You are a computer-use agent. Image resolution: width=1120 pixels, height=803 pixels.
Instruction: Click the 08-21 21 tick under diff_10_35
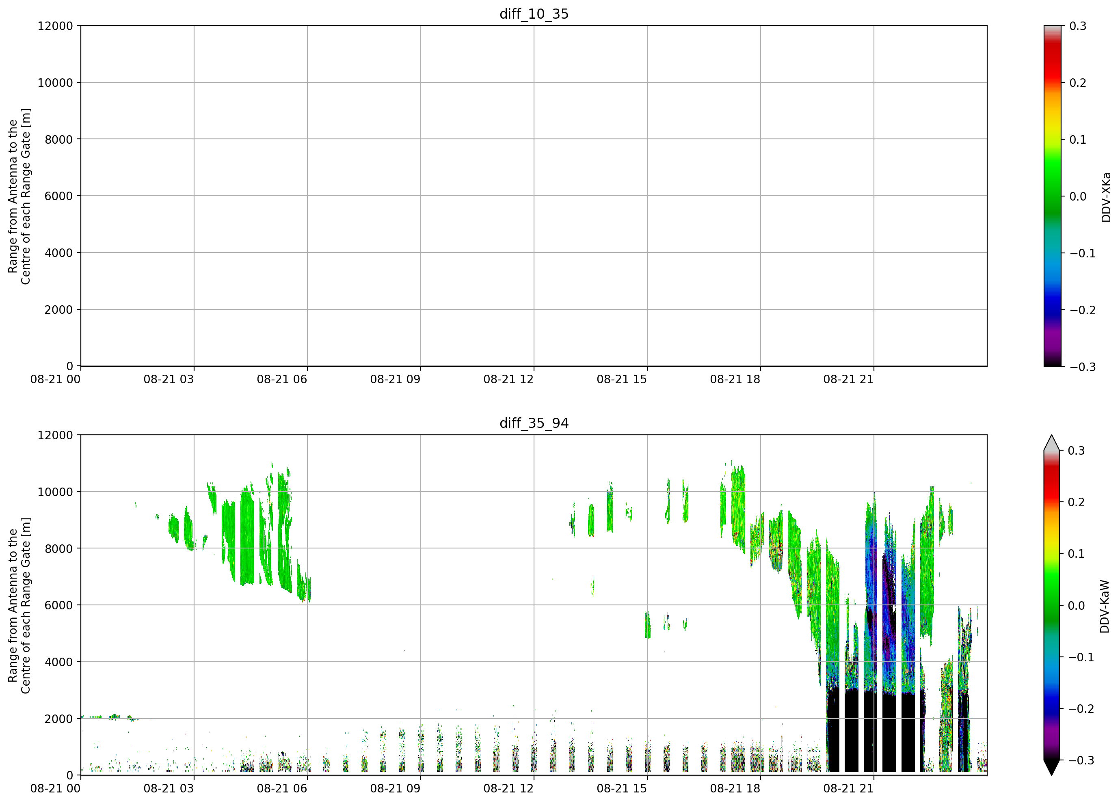coord(848,379)
